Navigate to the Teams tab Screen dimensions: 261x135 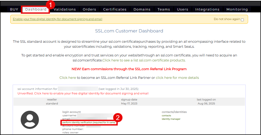[x=164, y=9]
